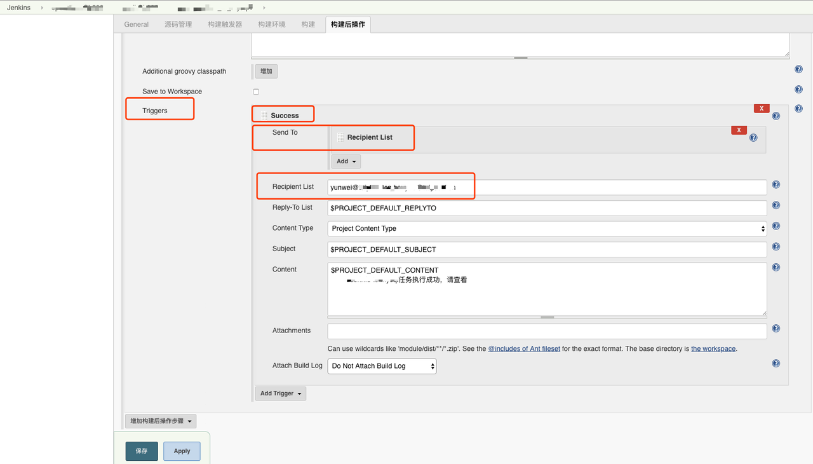
Task: Open help for the Subject field
Action: click(776, 246)
